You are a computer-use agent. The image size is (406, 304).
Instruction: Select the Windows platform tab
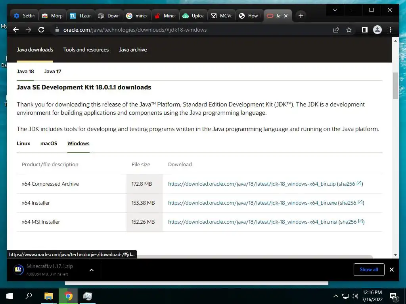pos(79,143)
